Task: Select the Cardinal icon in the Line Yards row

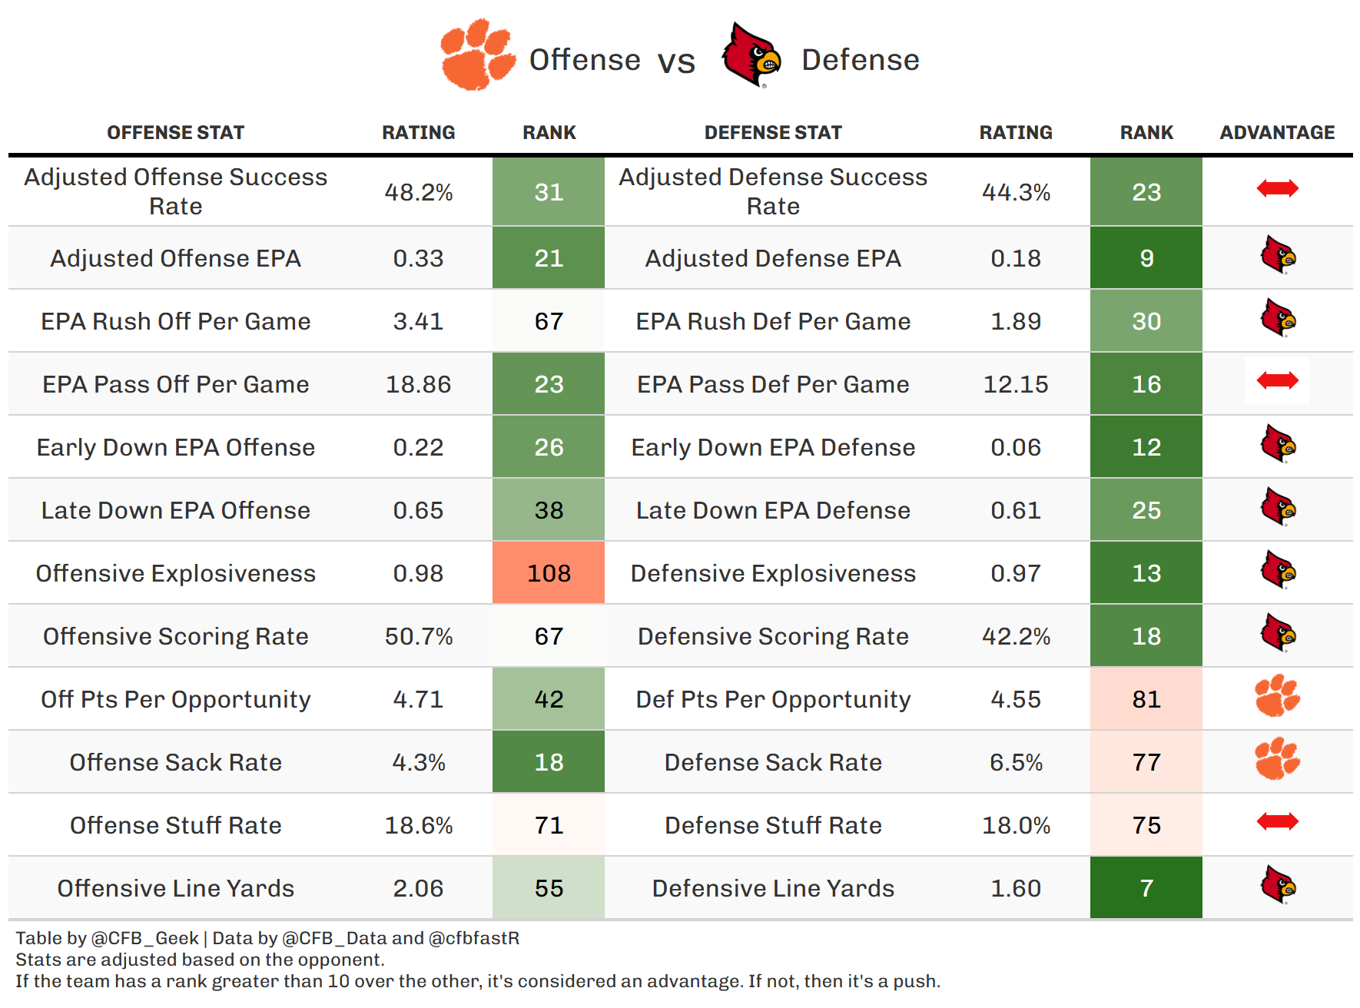Action: click(x=1278, y=885)
